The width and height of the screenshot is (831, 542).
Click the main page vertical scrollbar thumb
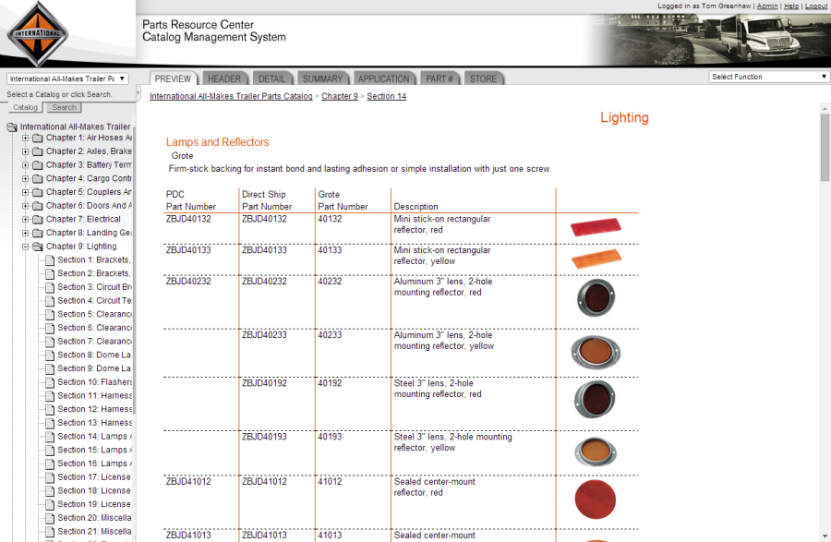click(825, 147)
